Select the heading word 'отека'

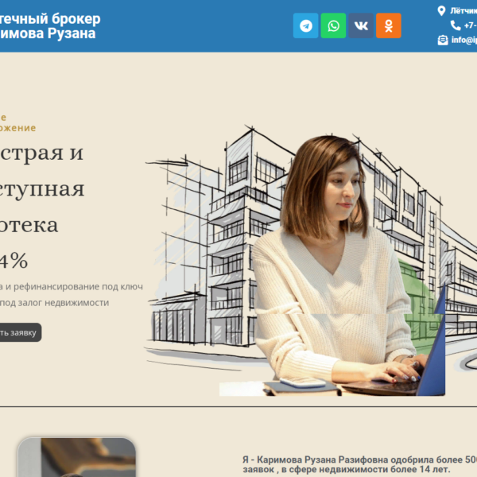pos(29,225)
